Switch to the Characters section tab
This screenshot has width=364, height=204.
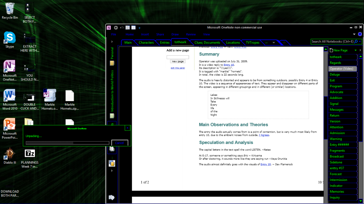click(x=146, y=43)
